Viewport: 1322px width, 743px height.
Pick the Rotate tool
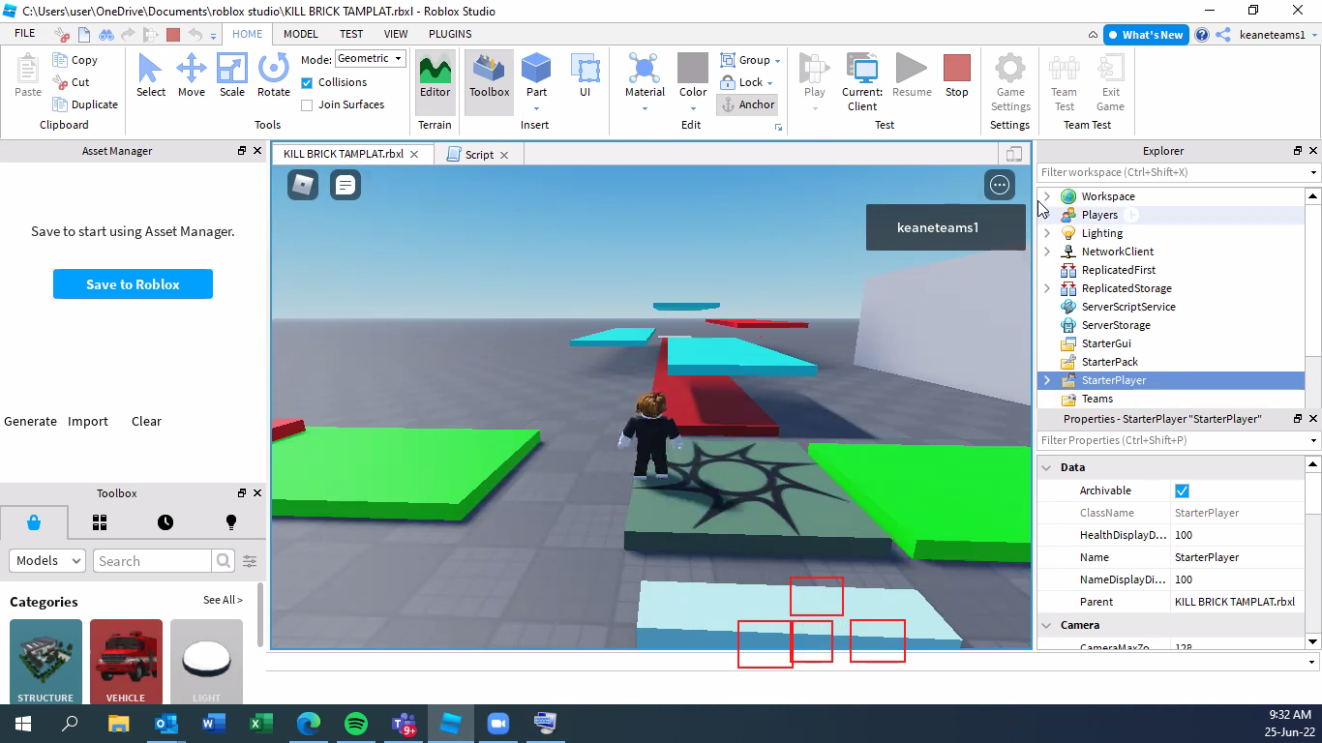click(274, 75)
